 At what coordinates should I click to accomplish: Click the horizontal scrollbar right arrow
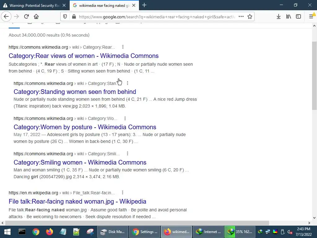click(x=309, y=223)
